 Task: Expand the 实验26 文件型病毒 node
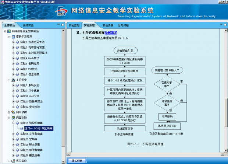[x=13, y=134]
